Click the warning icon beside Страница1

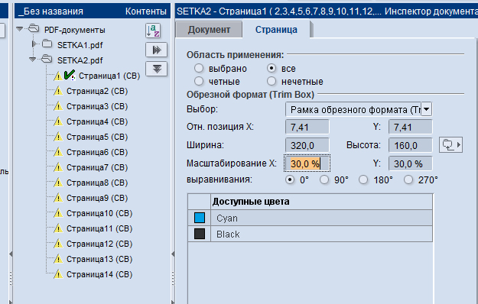[x=58, y=76]
